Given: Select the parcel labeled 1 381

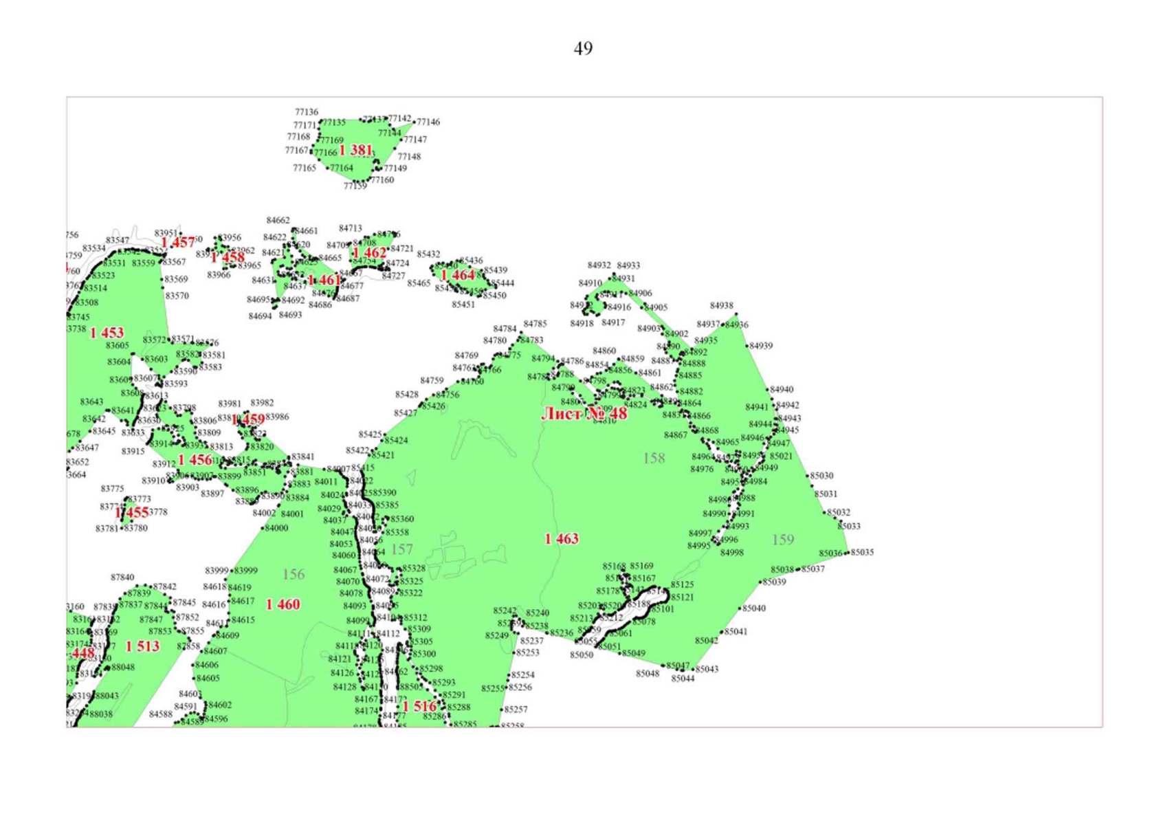Looking at the screenshot, I should (x=355, y=150).
